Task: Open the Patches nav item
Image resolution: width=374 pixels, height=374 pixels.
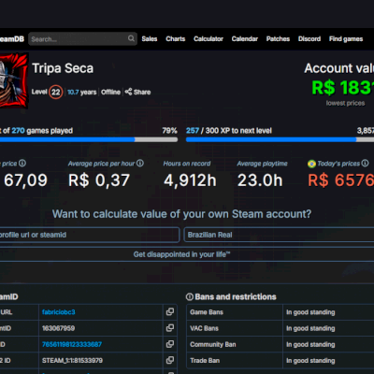Action: (x=278, y=39)
